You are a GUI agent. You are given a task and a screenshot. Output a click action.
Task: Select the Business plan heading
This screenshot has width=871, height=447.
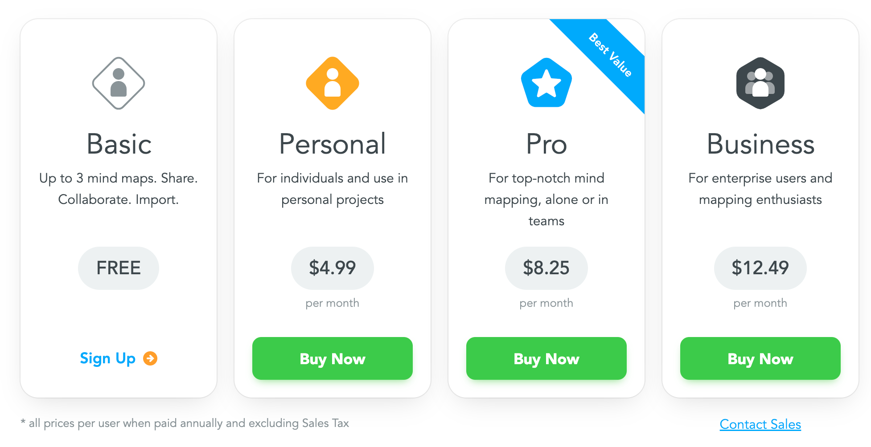pyautogui.click(x=760, y=144)
